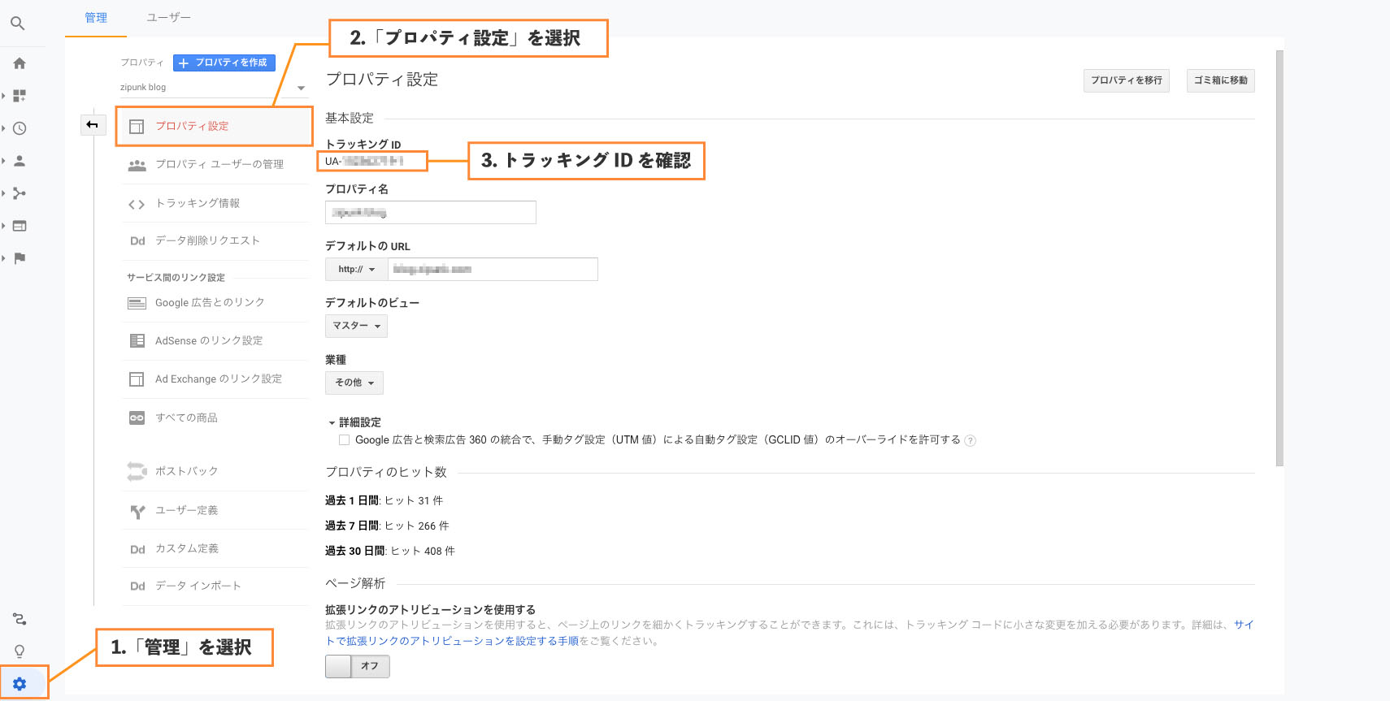
Task: Open AdSense のリンク設定
Action: pyautogui.click(x=215, y=341)
